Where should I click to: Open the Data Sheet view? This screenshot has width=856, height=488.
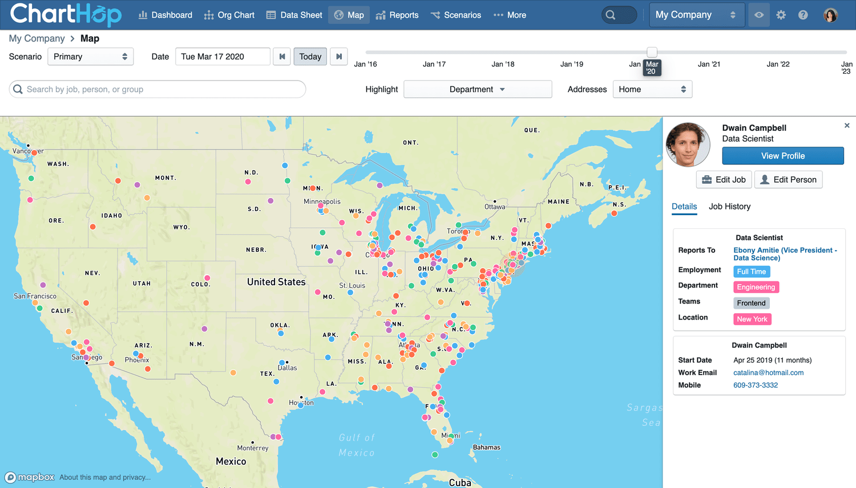294,15
